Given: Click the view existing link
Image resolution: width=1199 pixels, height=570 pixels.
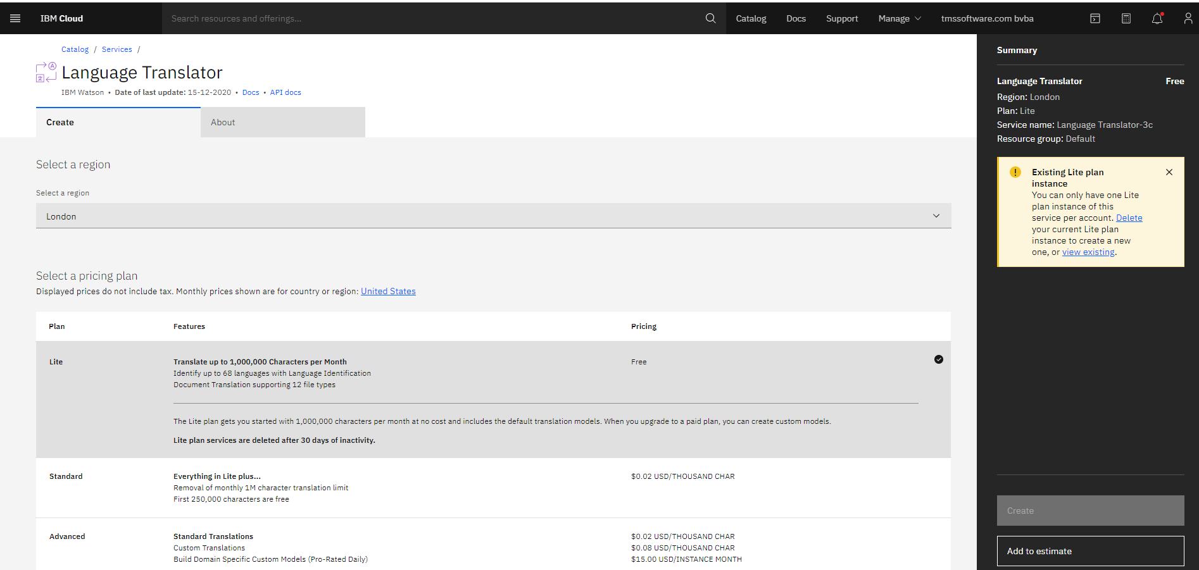Looking at the screenshot, I should [x=1088, y=252].
